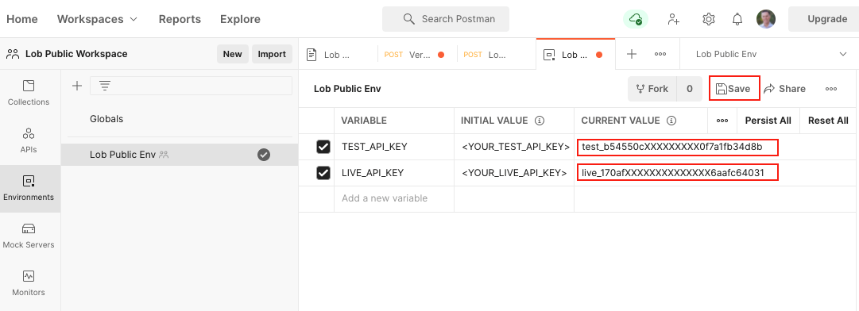This screenshot has width=859, height=311.
Task: Open the APIs sidebar panel
Action: (x=29, y=141)
